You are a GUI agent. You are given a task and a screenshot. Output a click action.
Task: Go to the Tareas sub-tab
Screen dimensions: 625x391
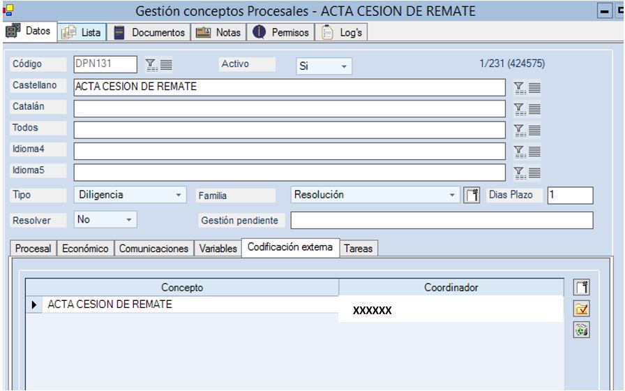click(x=358, y=249)
